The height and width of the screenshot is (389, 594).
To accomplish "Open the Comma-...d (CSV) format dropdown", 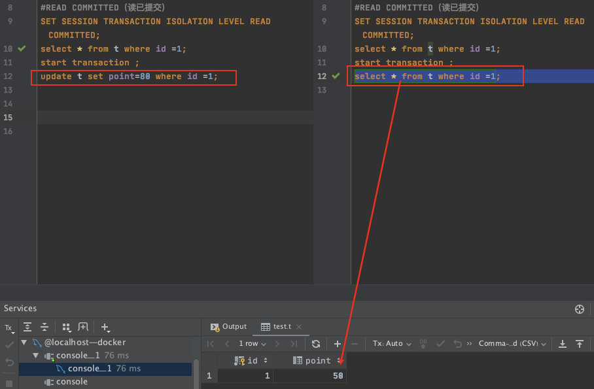I will (512, 343).
